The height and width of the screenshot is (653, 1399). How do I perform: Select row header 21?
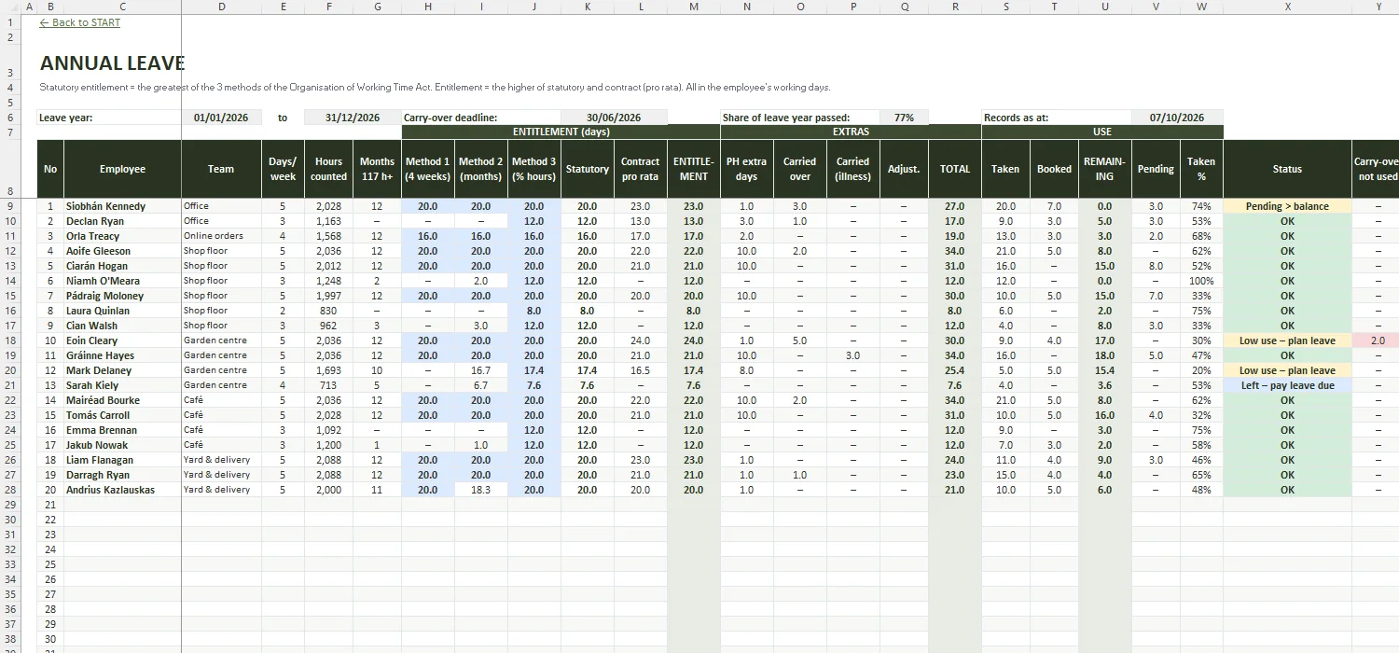[10, 385]
